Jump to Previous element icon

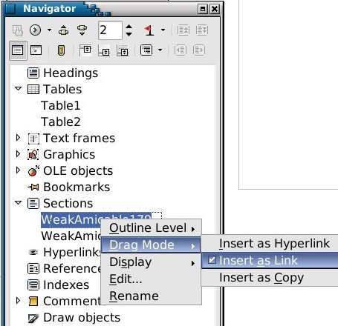[x=64, y=30]
